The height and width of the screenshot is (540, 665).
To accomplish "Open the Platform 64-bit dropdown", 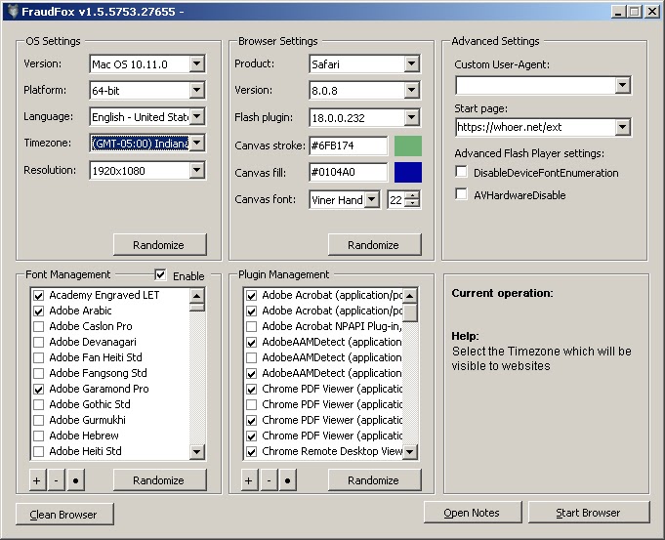I will point(197,91).
